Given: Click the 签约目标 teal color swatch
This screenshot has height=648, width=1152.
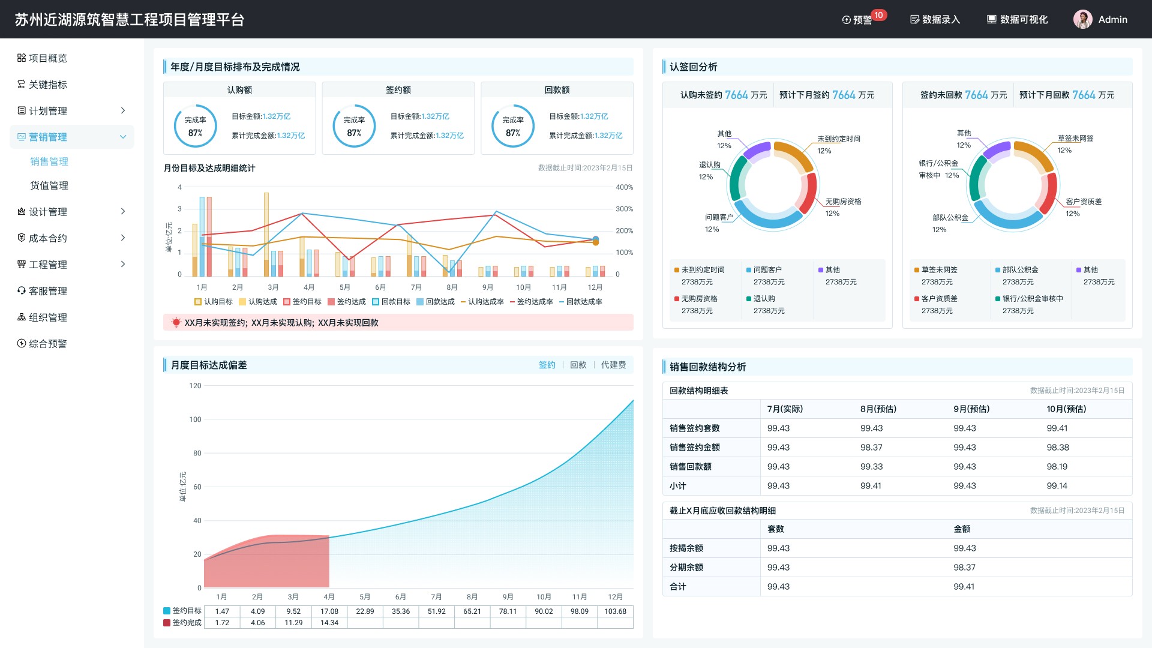Looking at the screenshot, I should tap(167, 611).
